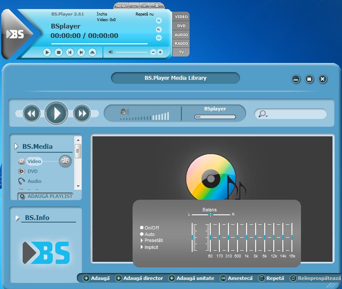Click the DVD disc icon in BS.Media
Image resolution: width=342 pixels, height=289 pixels.
[22, 171]
